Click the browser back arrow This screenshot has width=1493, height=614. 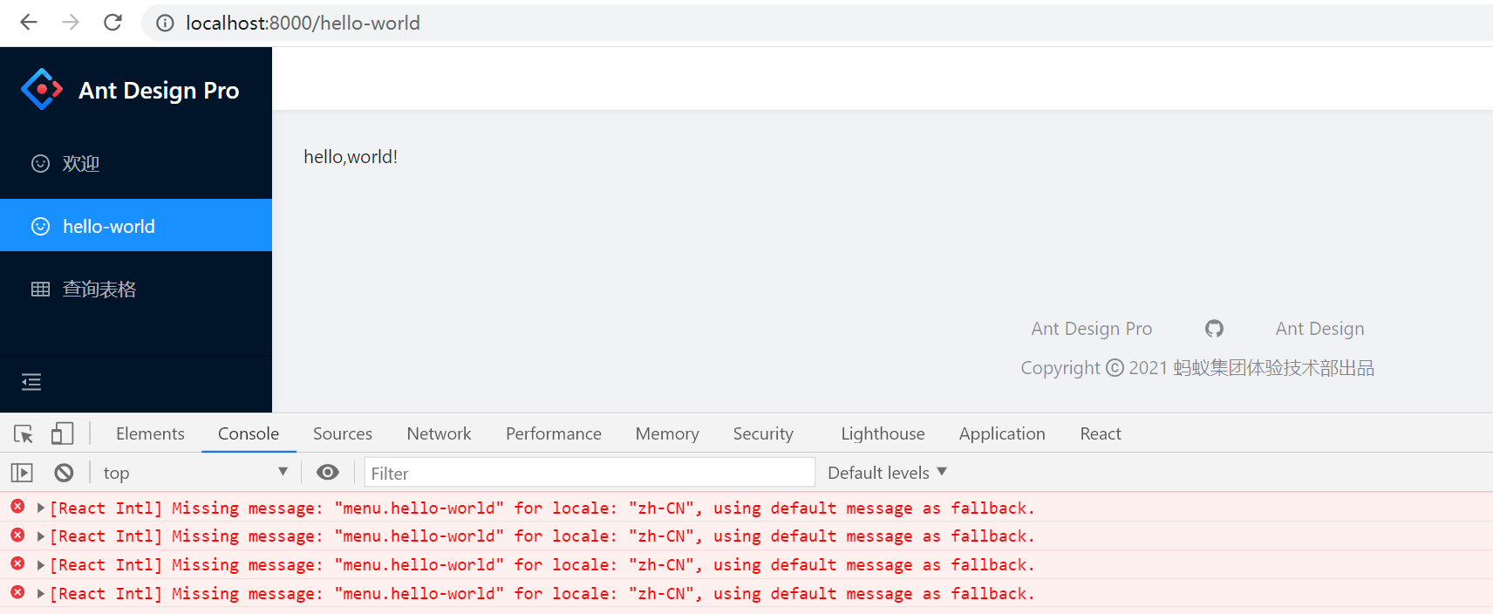(29, 23)
